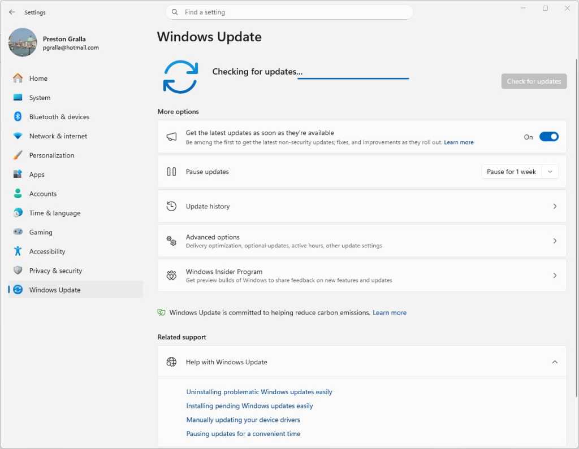Open Advanced options chevron

(x=555, y=241)
